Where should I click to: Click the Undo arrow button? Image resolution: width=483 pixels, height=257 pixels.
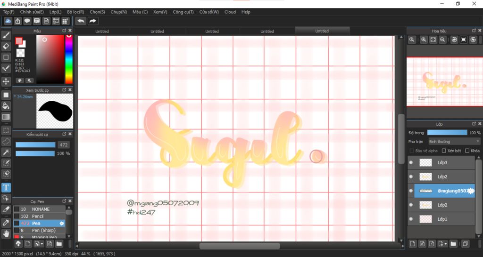[x=81, y=21]
